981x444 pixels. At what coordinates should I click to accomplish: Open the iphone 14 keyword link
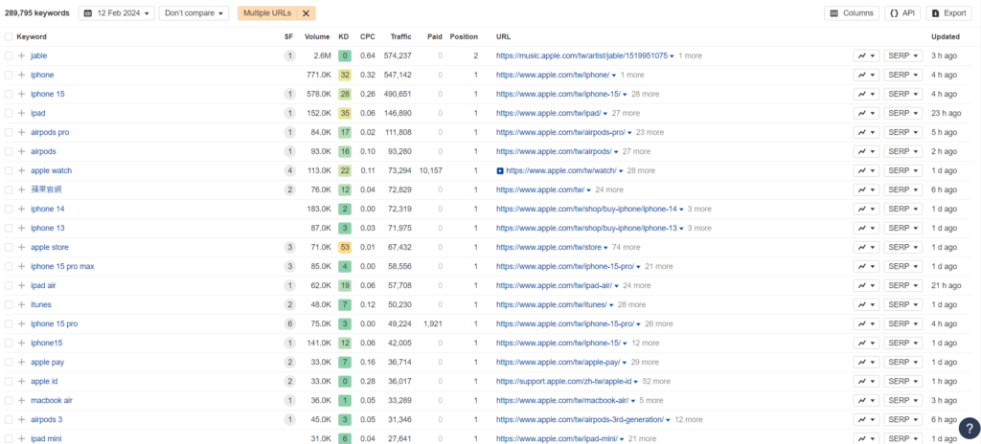coord(48,209)
